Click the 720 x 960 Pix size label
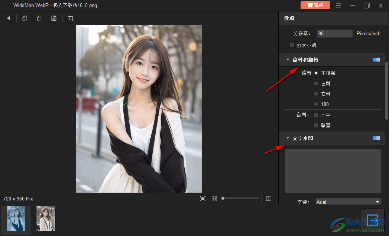The width and height of the screenshot is (389, 236). pyautogui.click(x=18, y=199)
